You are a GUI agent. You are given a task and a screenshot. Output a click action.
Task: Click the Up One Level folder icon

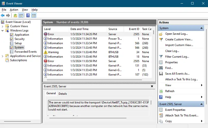pos(15,15)
